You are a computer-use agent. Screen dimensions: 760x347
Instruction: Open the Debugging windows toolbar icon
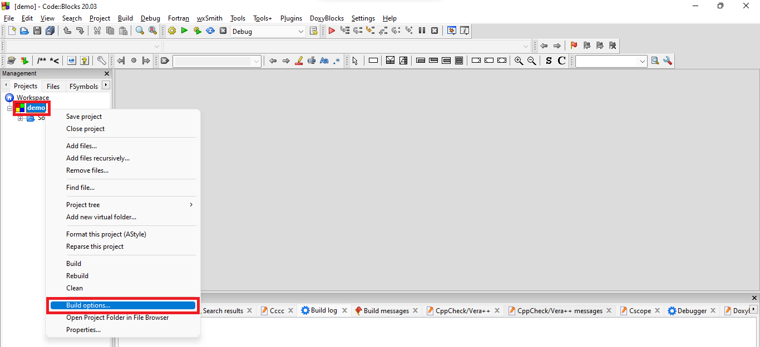click(451, 31)
